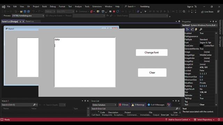Switch to the Call Stack tab

96,115
